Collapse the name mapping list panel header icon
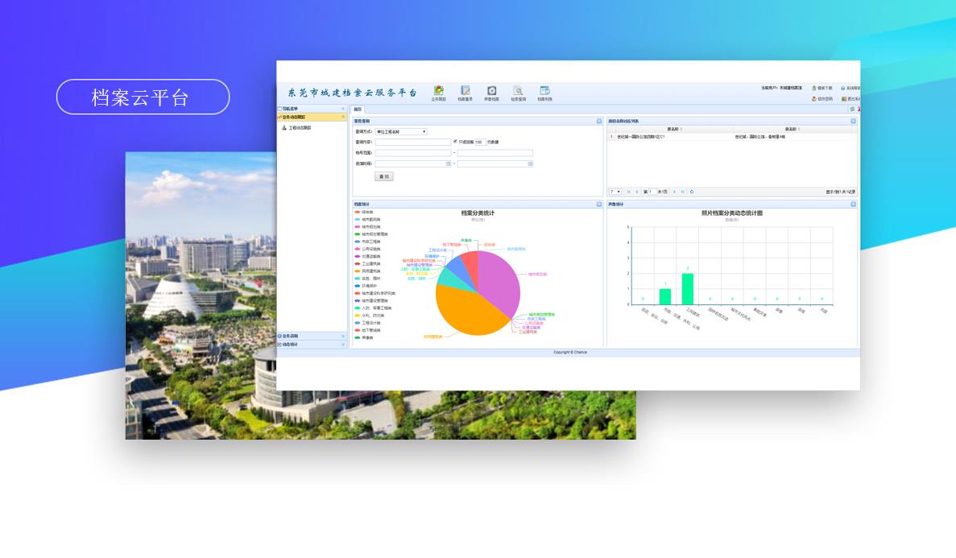Image resolution: width=956 pixels, height=558 pixels. (x=853, y=122)
